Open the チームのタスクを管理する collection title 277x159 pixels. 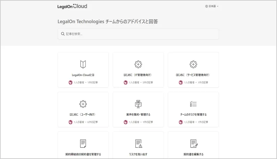[x=193, y=115]
